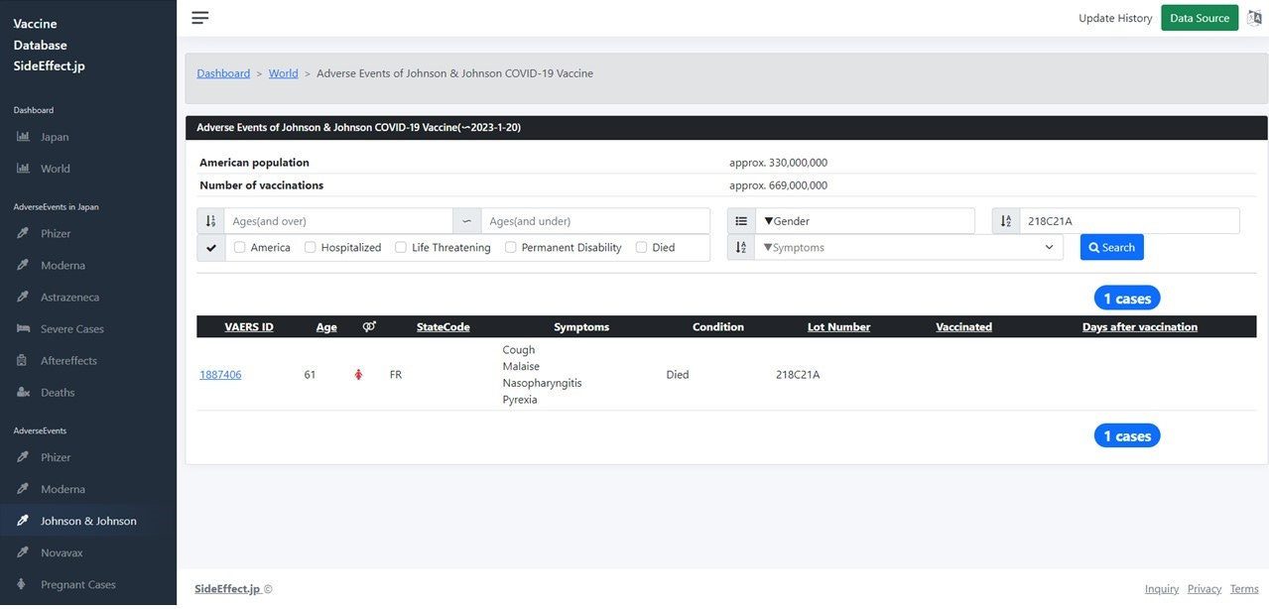Open VAERS ID 1887406 link
The width and height of the screenshot is (1269, 609).
click(x=220, y=375)
